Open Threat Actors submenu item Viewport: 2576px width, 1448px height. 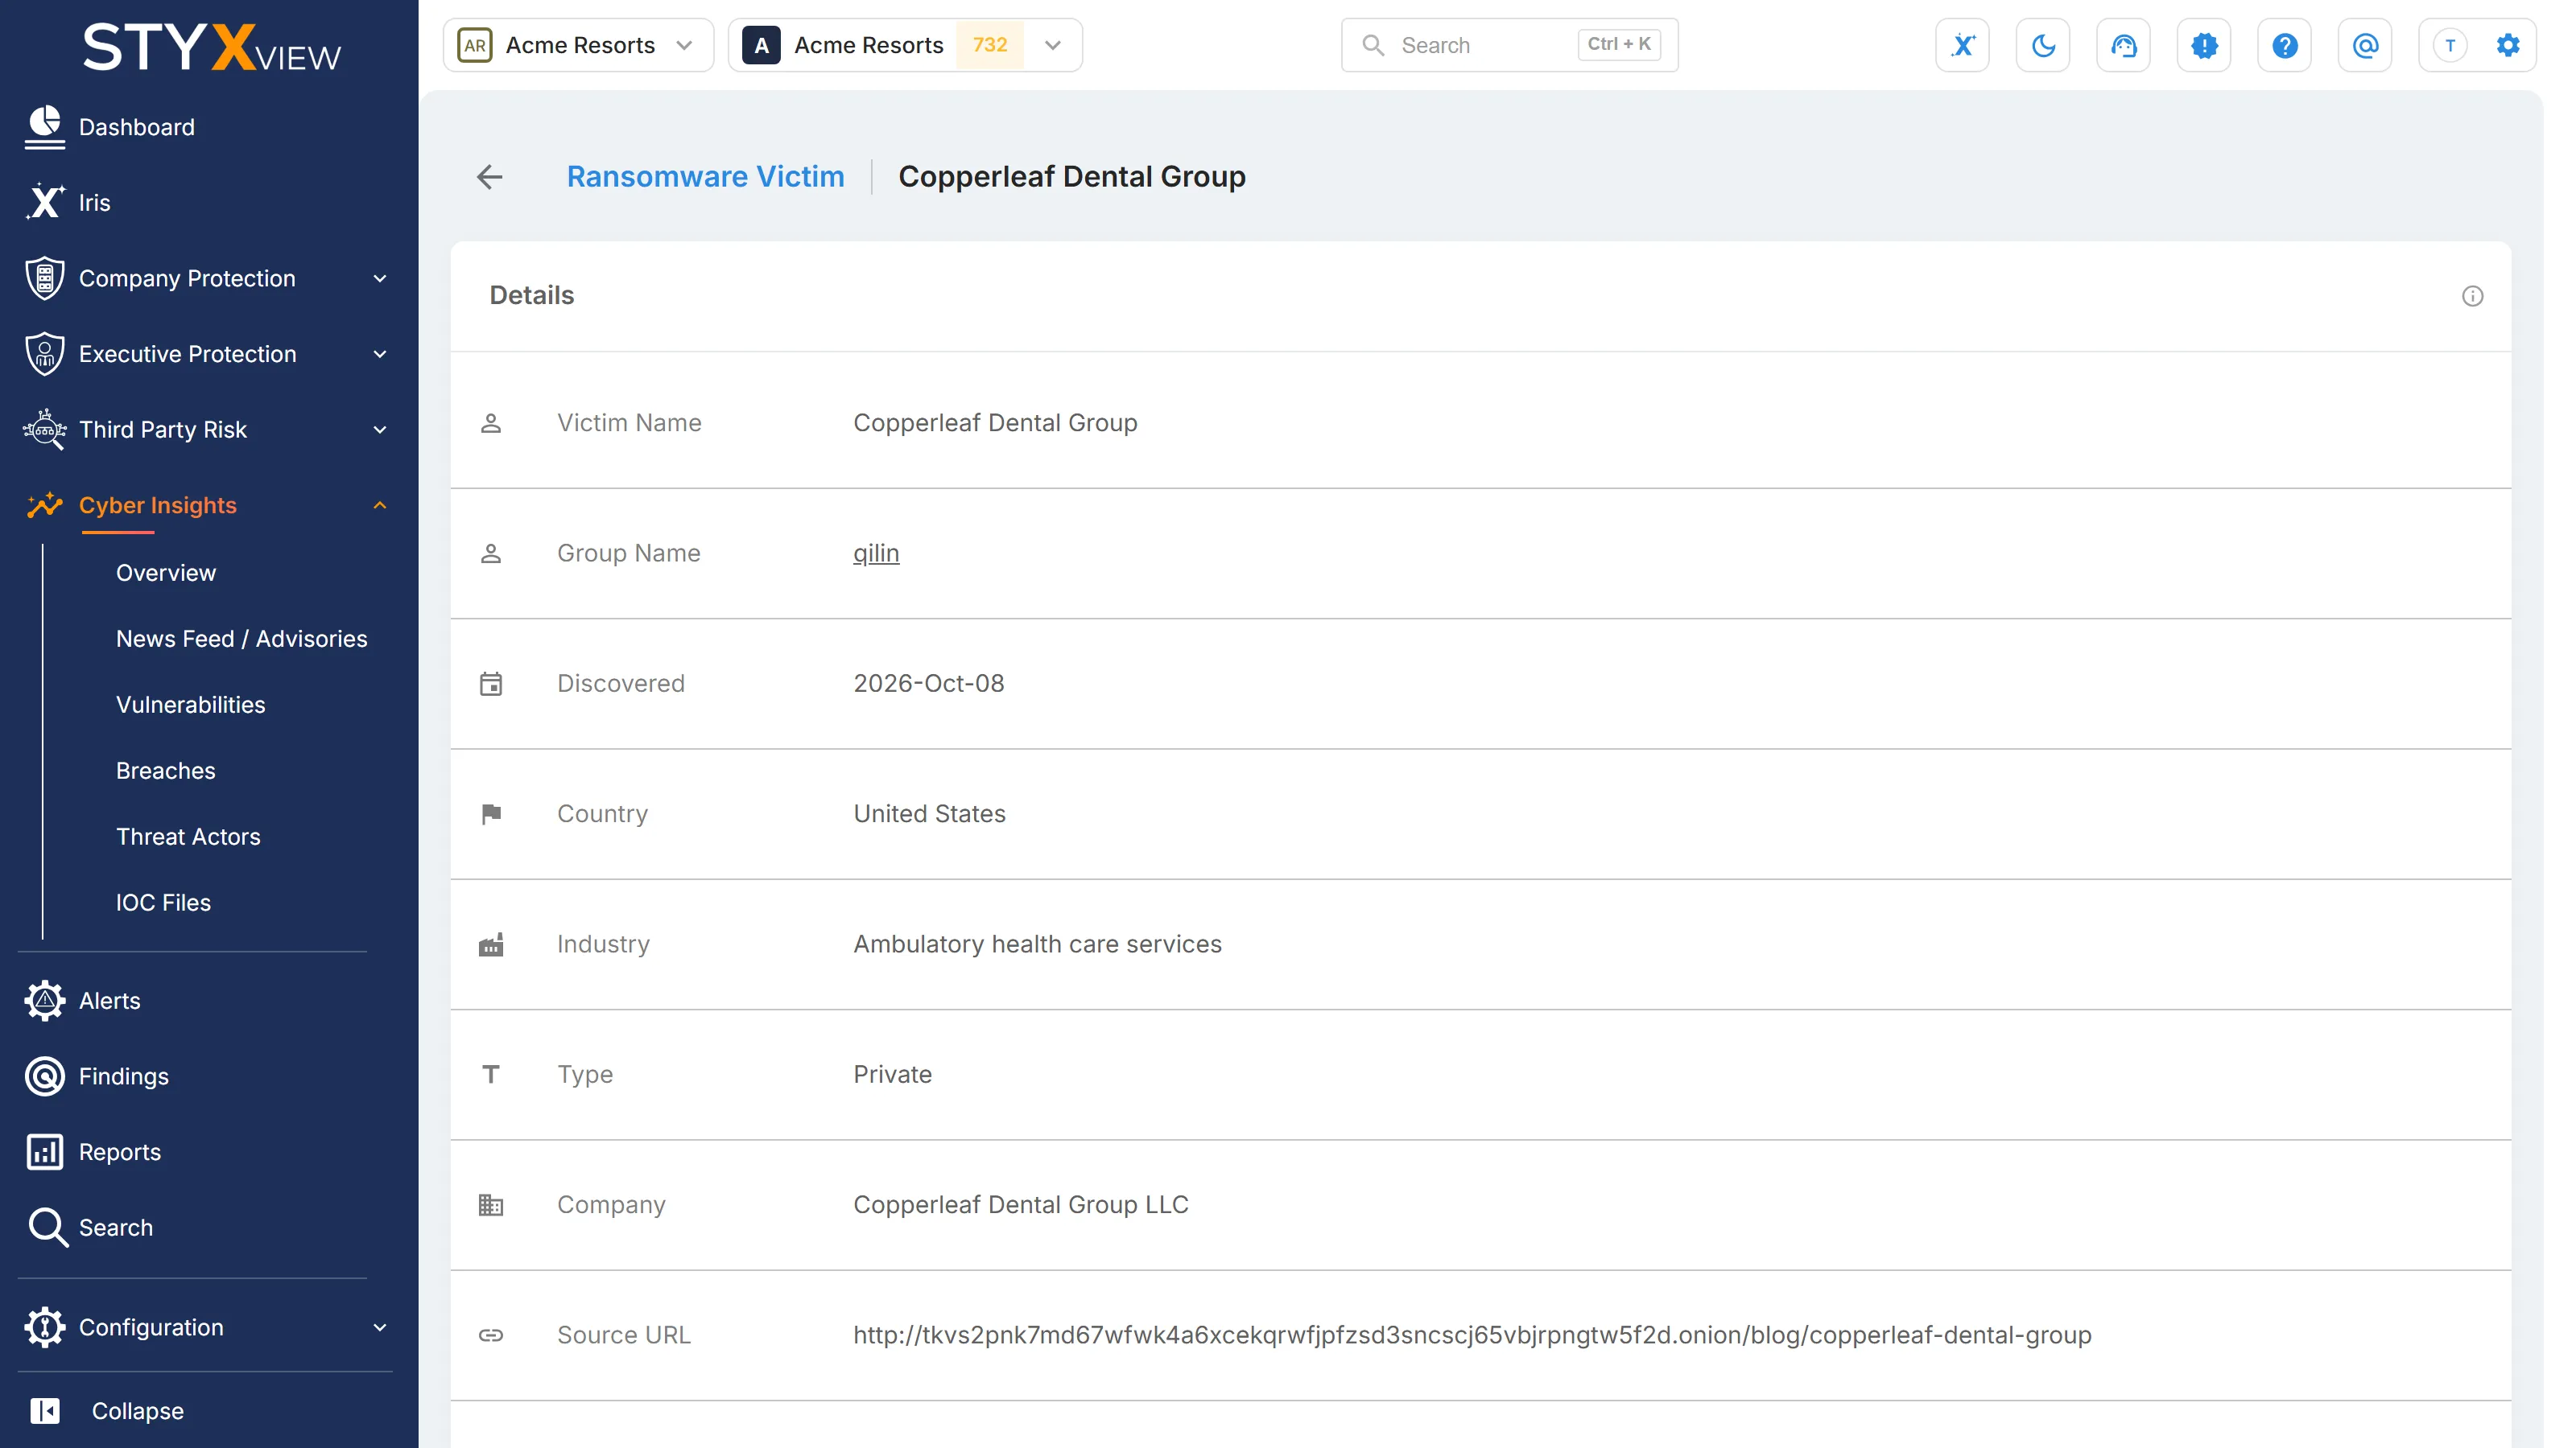click(x=187, y=837)
